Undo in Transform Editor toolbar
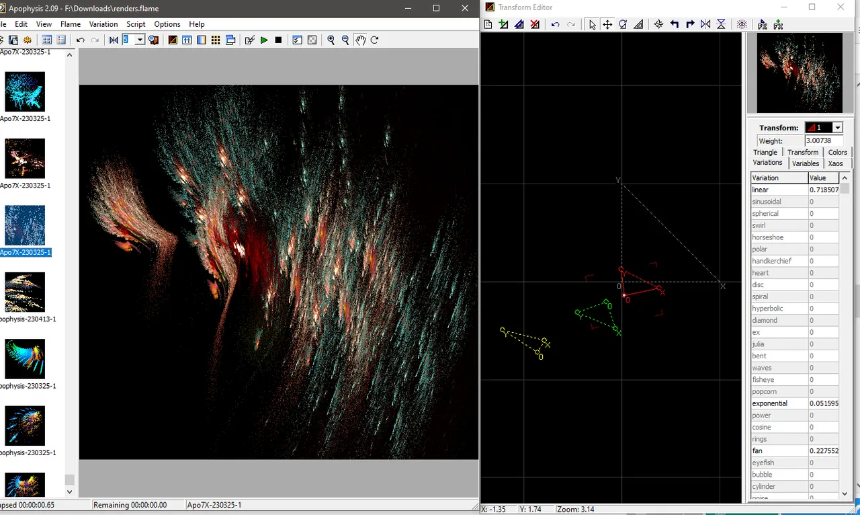This screenshot has height=515, width=860. pos(555,25)
